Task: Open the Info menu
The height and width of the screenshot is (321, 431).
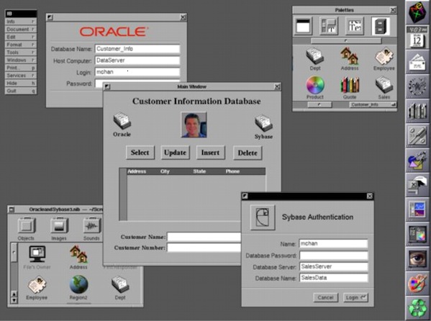Action: click(x=21, y=22)
